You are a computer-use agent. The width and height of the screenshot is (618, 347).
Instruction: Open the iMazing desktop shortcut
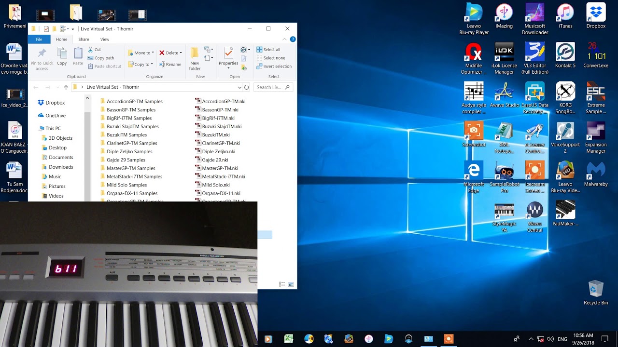pos(504,16)
